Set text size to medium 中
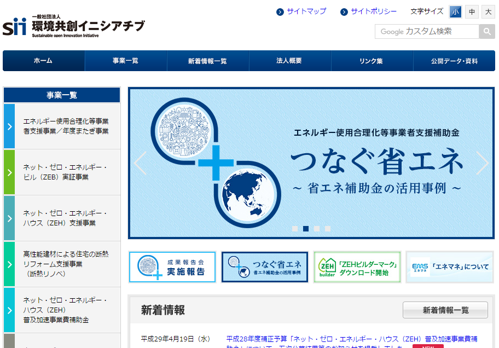The width and height of the screenshot is (499, 348). [472, 12]
